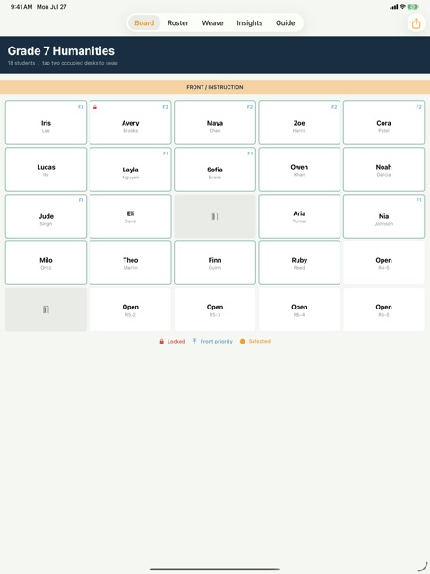Click the Front / Instruction banner

pos(215,87)
